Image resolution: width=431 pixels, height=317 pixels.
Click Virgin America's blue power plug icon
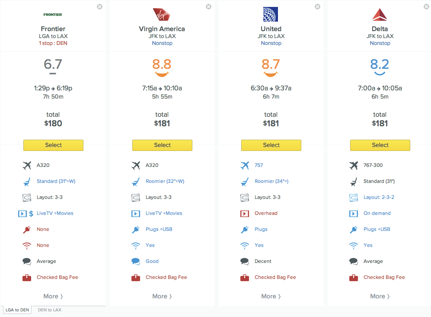click(x=136, y=230)
